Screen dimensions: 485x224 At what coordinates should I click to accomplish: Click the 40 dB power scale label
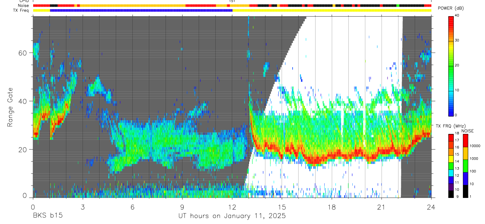[x=457, y=16]
